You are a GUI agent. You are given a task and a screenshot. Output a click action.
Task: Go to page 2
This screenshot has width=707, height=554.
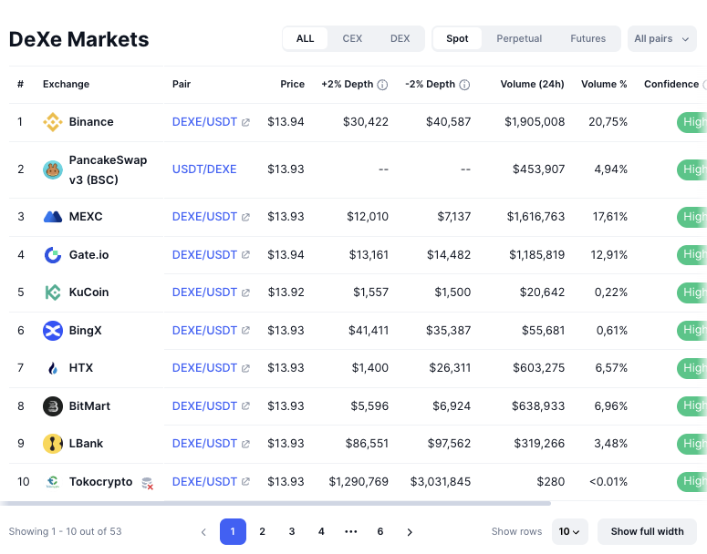click(x=262, y=532)
